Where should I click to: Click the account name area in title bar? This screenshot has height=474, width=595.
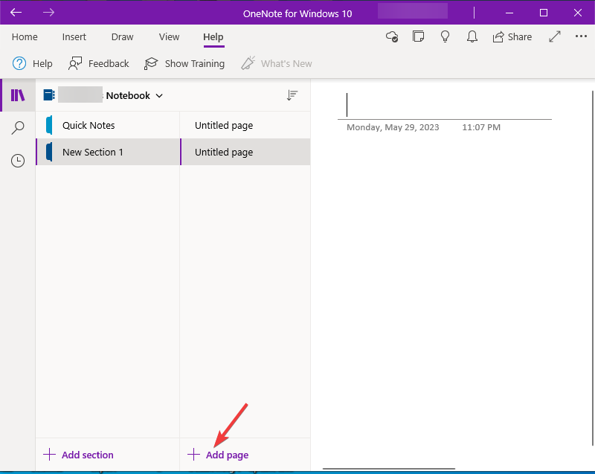pyautogui.click(x=413, y=10)
